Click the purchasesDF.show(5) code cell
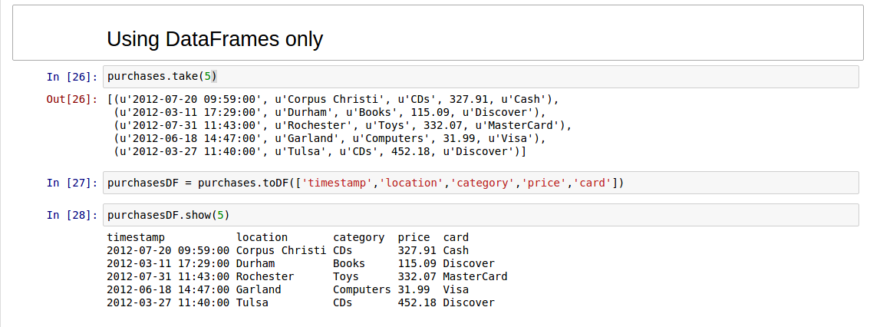Viewport: 870px width, 327px height. tap(480, 215)
